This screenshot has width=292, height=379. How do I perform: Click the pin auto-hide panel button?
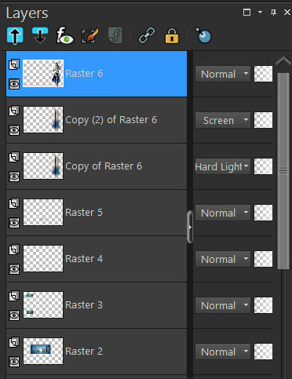[273, 13]
